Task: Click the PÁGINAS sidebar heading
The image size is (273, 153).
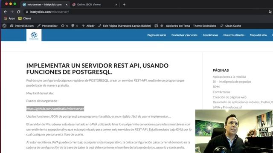Action: pyautogui.click(x=221, y=70)
